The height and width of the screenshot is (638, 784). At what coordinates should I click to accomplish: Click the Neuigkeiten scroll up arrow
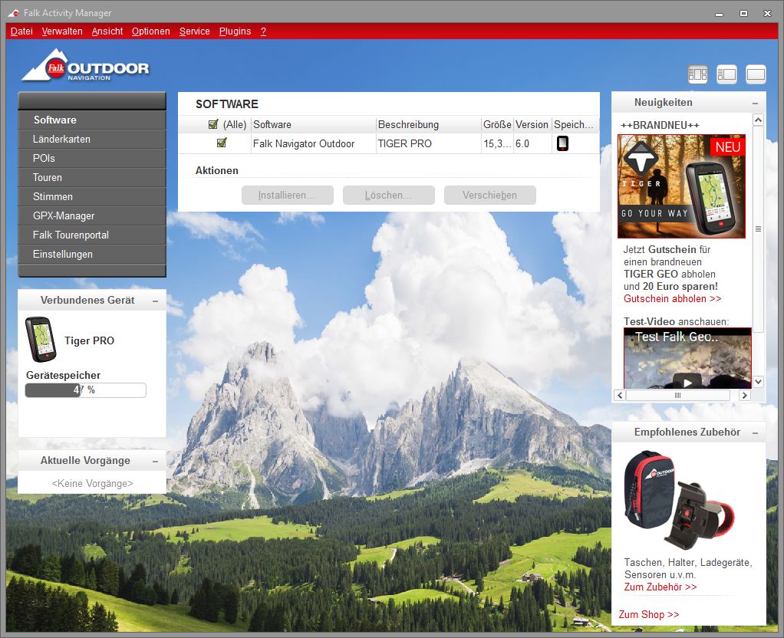pyautogui.click(x=758, y=120)
